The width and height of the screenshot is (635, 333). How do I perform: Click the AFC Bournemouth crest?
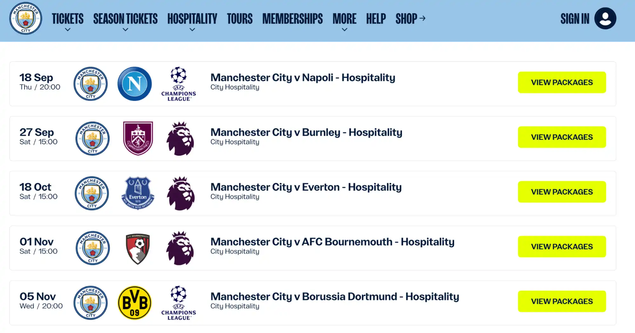click(x=138, y=248)
